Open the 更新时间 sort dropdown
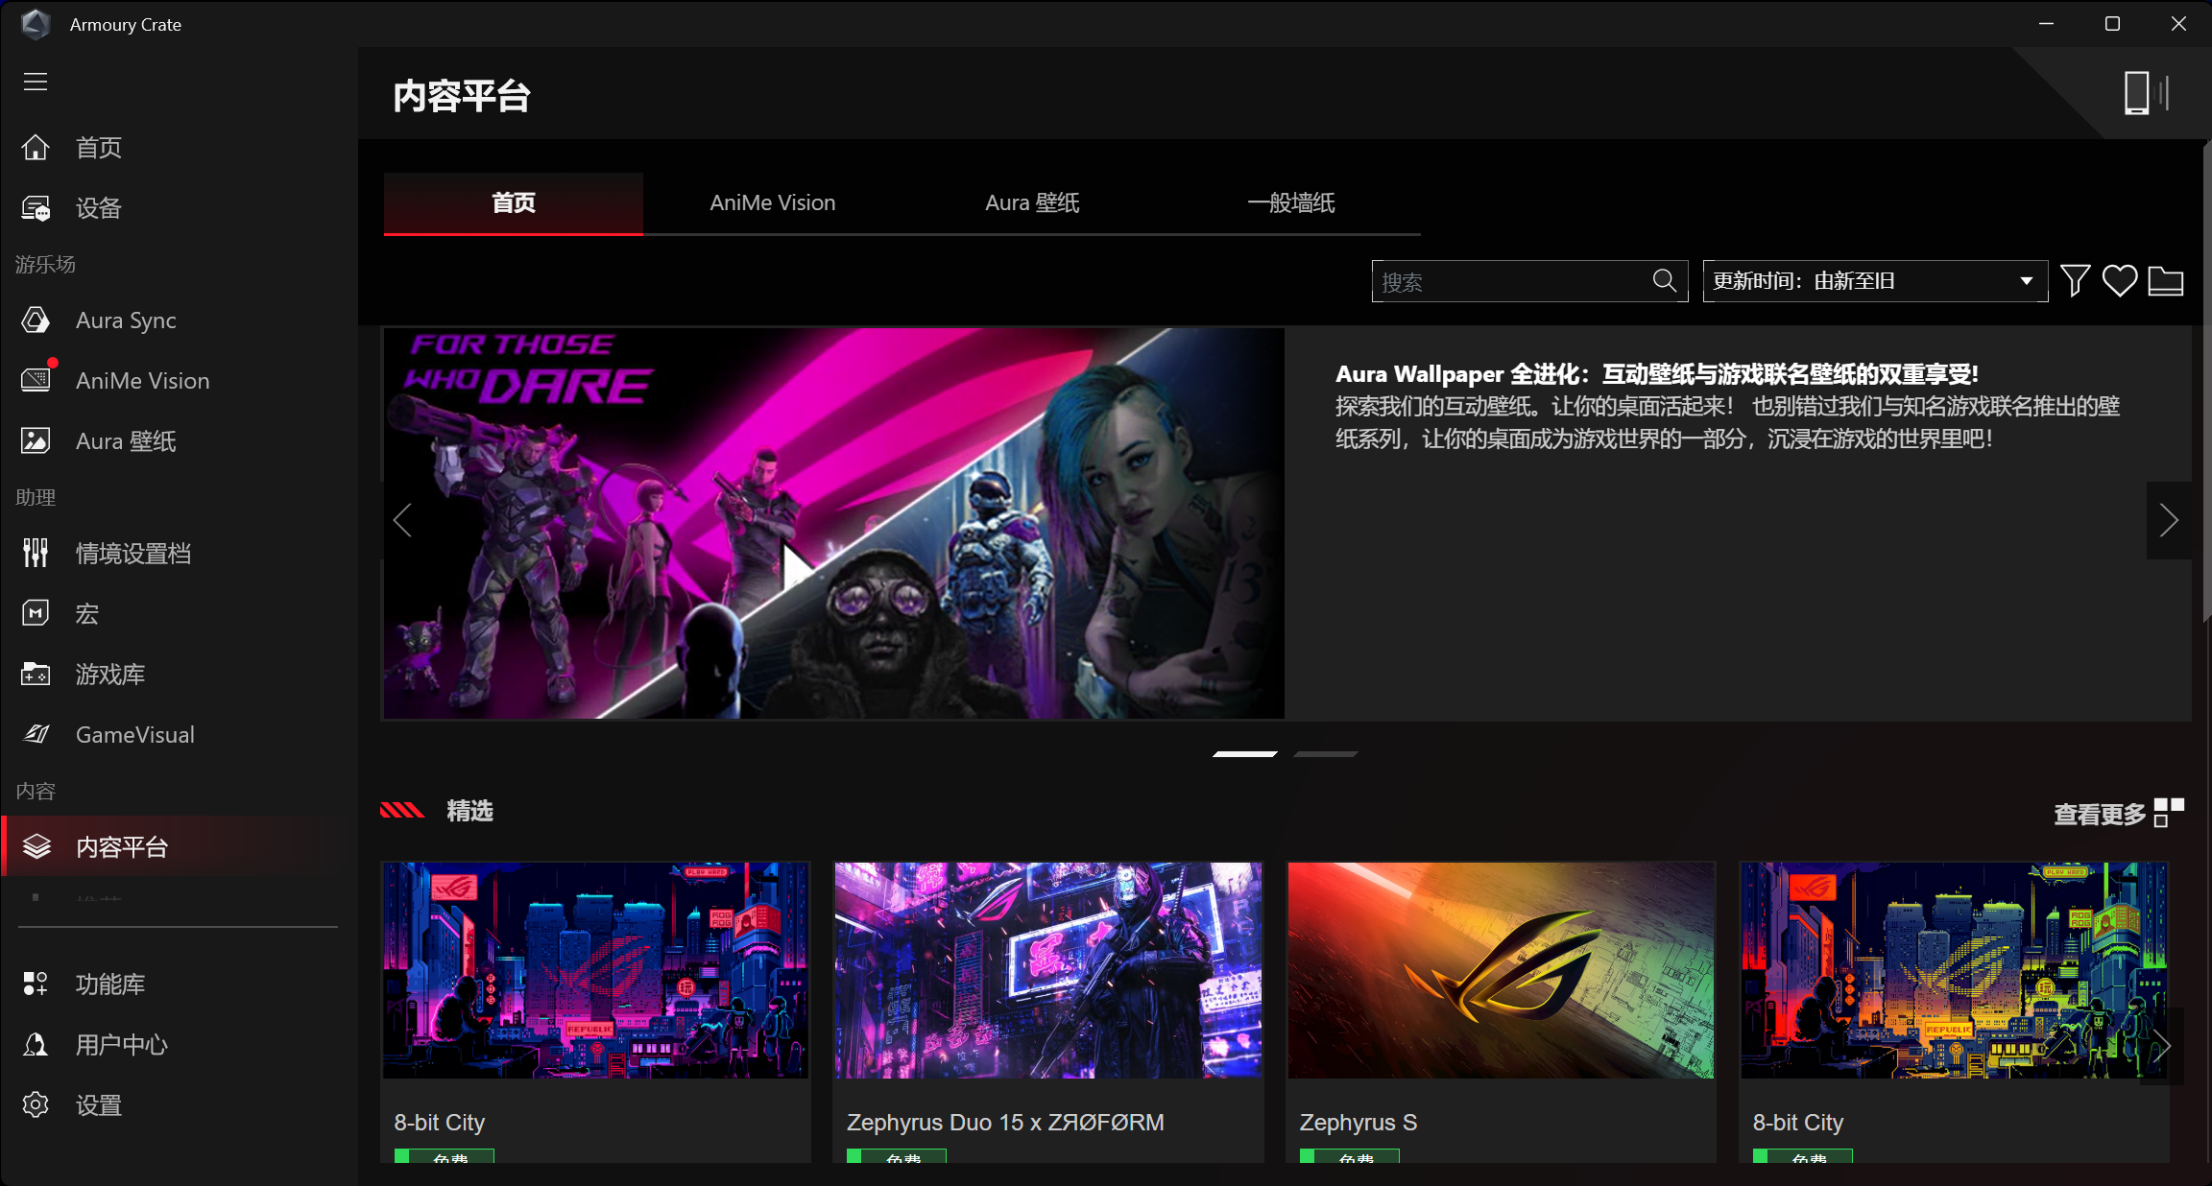This screenshot has width=2212, height=1186. pyautogui.click(x=1875, y=281)
